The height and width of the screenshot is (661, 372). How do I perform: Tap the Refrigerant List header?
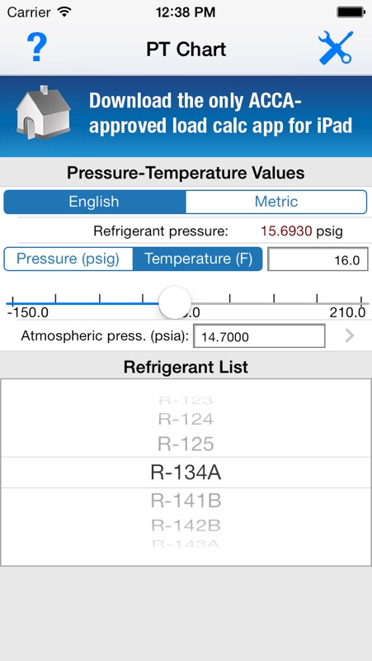coord(186,367)
